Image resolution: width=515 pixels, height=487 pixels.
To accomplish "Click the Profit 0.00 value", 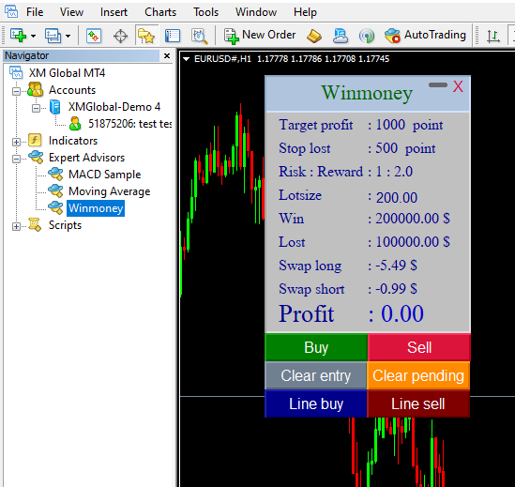I will [x=402, y=313].
